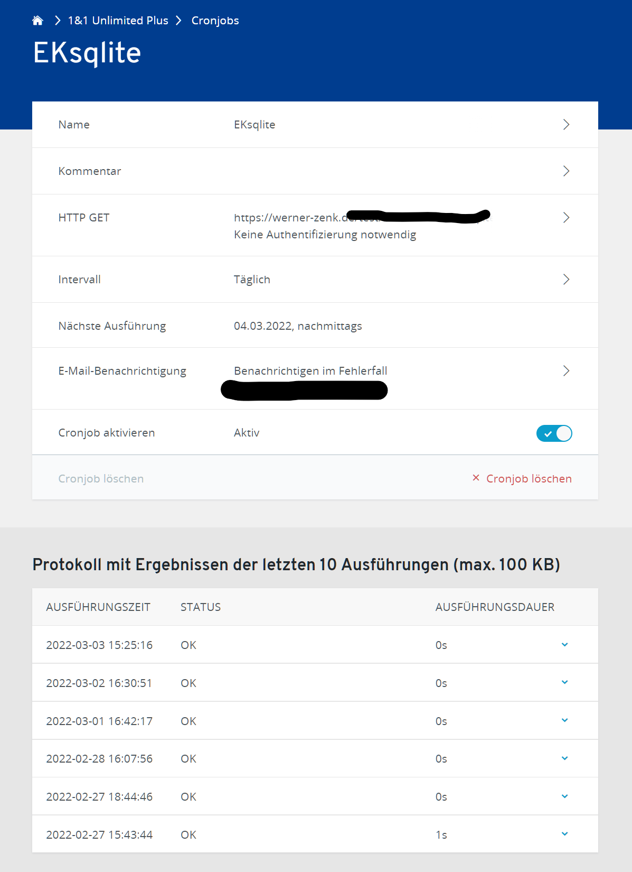The height and width of the screenshot is (872, 632).
Task: Expand the 2022-02-27 18:44:46 log entry
Action: [564, 796]
